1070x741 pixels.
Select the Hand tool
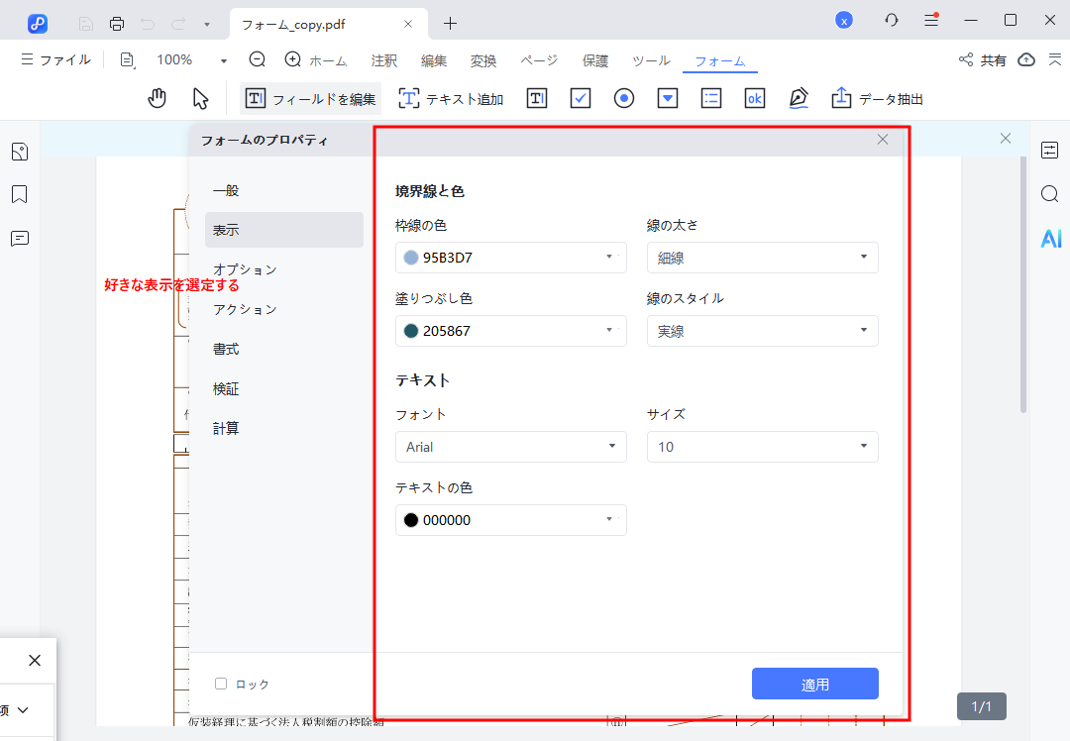click(x=157, y=97)
